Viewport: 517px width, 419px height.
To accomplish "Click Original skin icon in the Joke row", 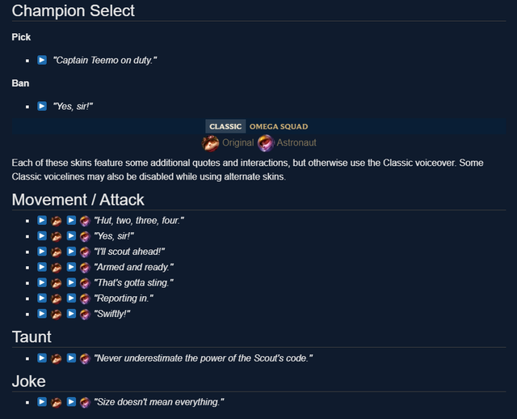I will click(57, 401).
